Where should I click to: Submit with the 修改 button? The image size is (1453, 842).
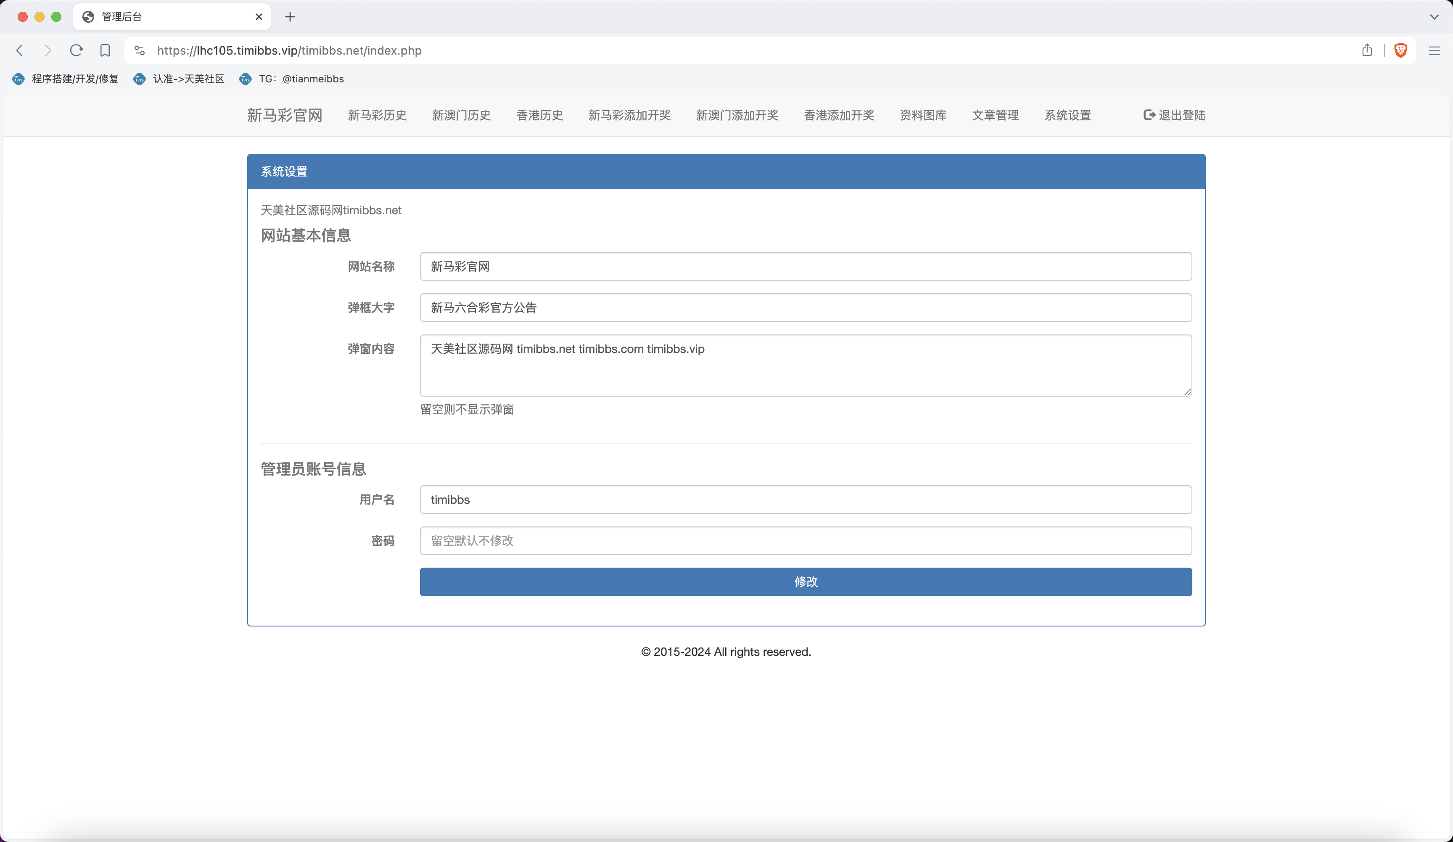pyautogui.click(x=806, y=582)
